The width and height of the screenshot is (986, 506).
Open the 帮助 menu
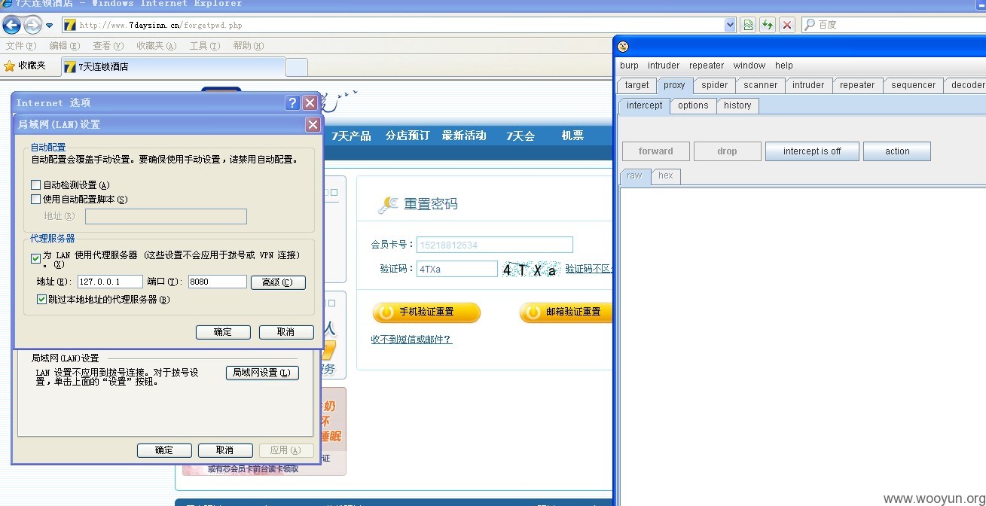click(248, 46)
